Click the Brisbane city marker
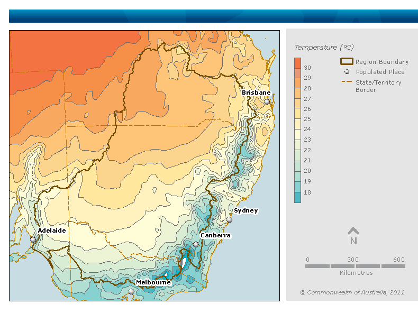The height and width of the screenshot is (314, 418). coord(267,101)
